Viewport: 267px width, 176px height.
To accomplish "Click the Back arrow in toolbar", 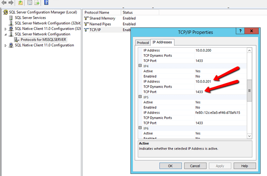I will tap(3, 3).
